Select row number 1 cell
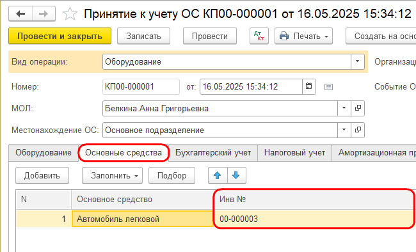Image resolution: width=416 pixels, height=252 pixels. tap(44, 219)
